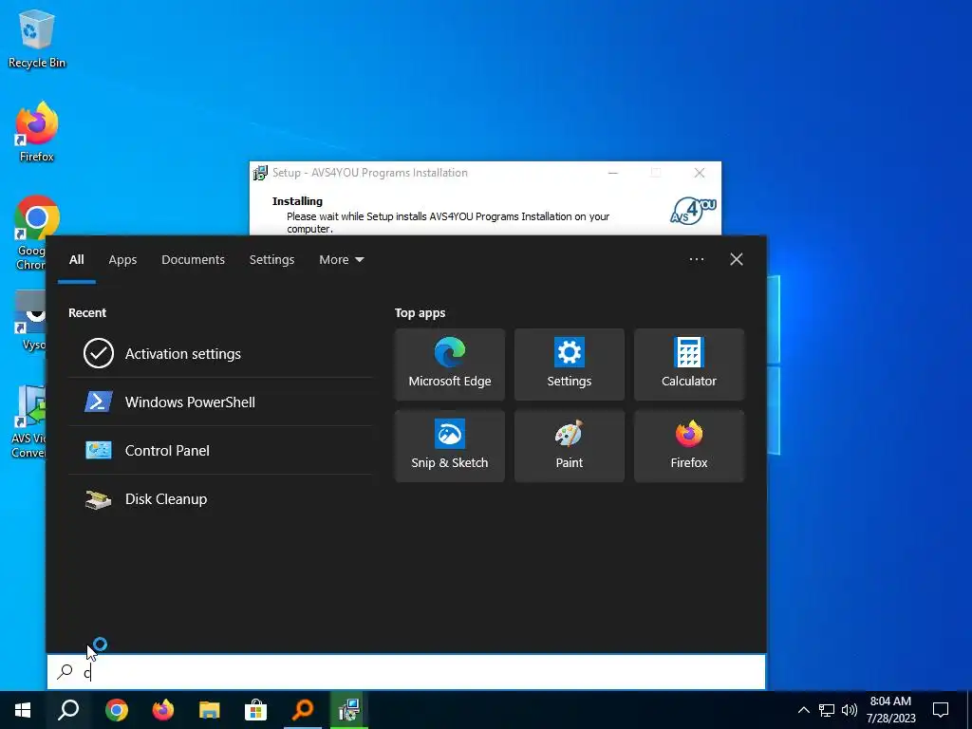Select the AVS Video Converter desktop shortcut
Image resolution: width=972 pixels, height=729 pixels.
click(28, 421)
